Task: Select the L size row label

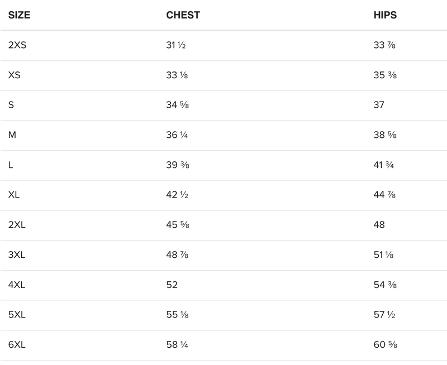Action: 11,165
